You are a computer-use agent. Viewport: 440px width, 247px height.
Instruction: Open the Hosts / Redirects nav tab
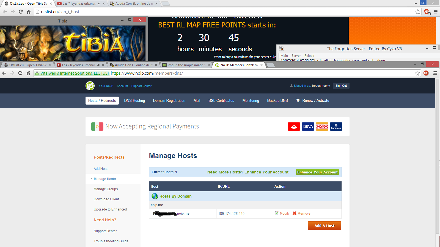[102, 100]
